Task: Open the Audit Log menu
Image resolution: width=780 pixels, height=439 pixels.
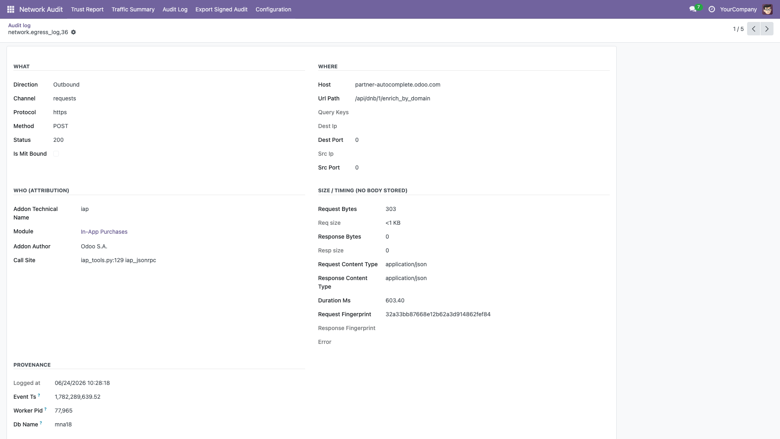Action: (x=175, y=9)
